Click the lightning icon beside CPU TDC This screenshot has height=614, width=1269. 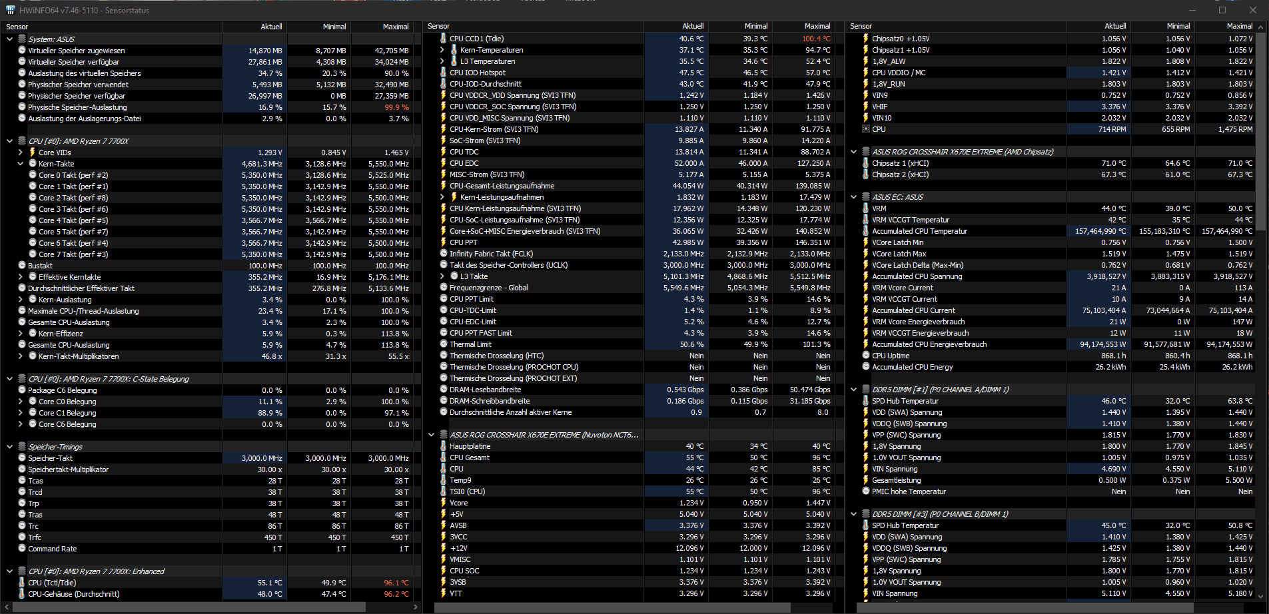pos(443,152)
